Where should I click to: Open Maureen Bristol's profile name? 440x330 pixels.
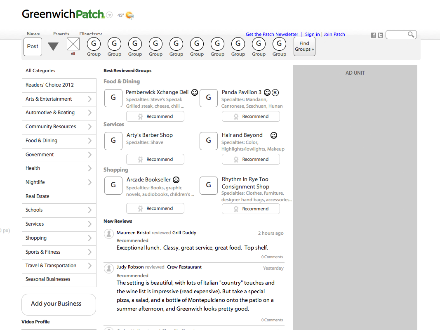pos(134,233)
